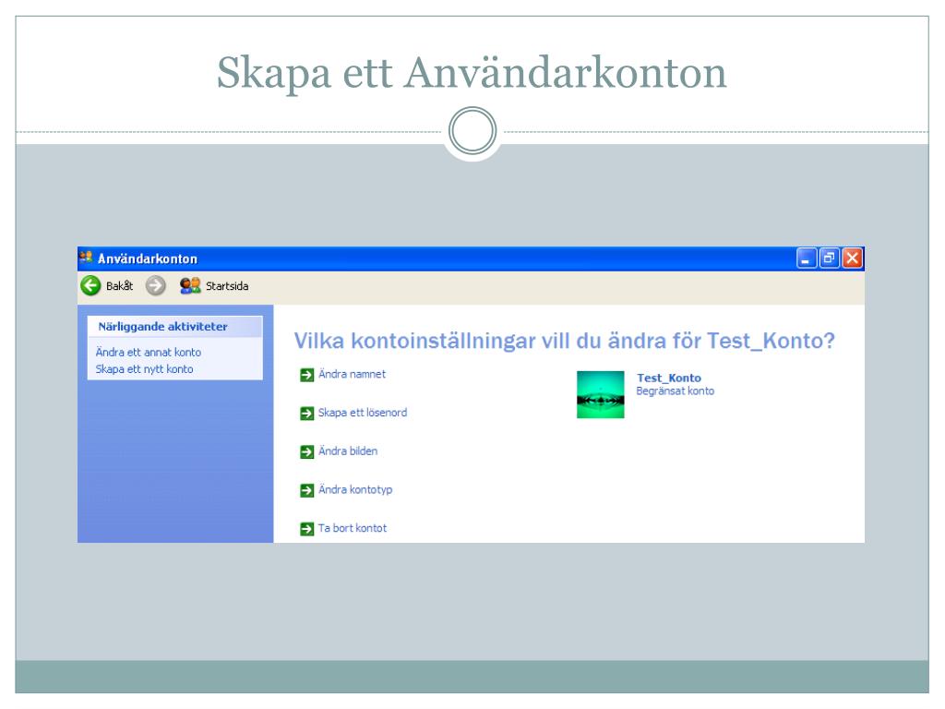This screenshot has height=709, width=945.
Task: Click the Bakåt label in toolbar
Action: [x=119, y=286]
